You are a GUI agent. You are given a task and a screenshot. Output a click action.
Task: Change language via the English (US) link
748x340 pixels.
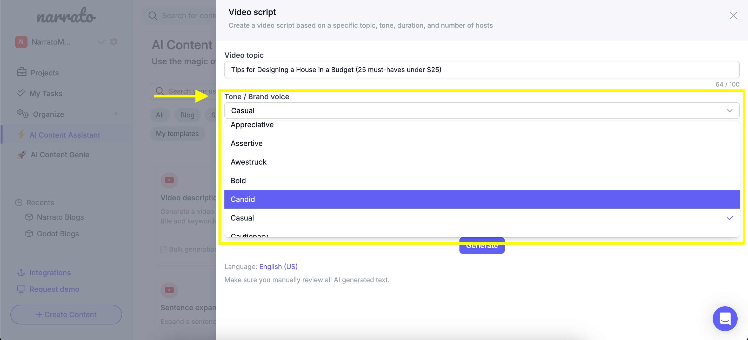(x=278, y=266)
